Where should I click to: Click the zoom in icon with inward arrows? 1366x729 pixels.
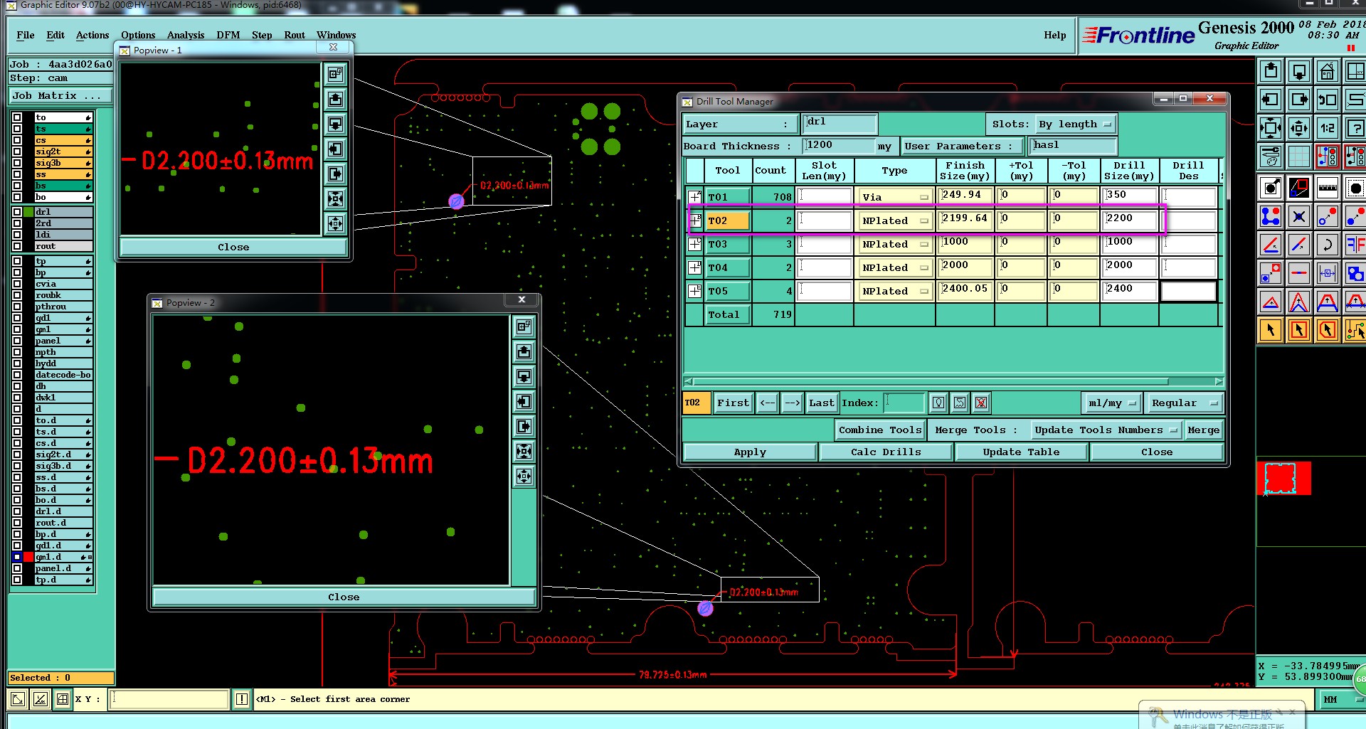1271,128
